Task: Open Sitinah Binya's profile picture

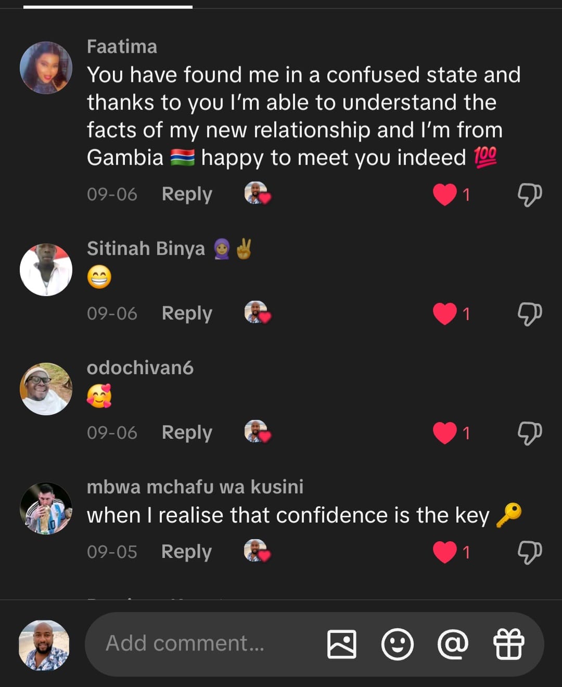Action: [46, 270]
